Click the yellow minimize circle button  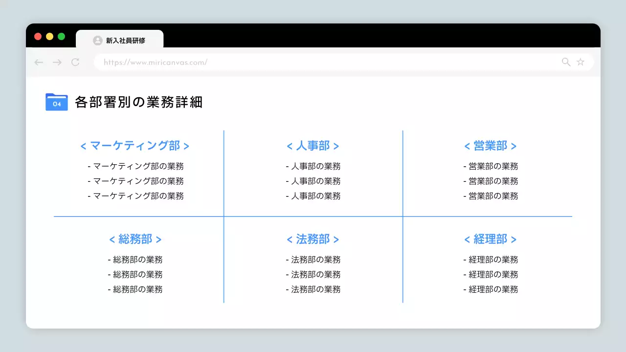coord(49,36)
